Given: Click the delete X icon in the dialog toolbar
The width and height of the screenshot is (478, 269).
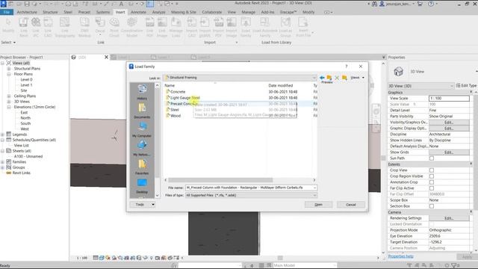Looking at the screenshot, I should pos(337,78).
